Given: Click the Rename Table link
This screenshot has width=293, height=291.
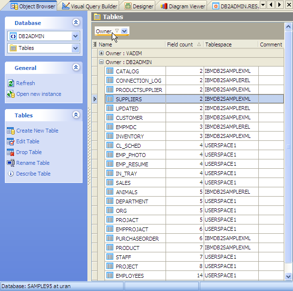Looking at the screenshot, I should [33, 163].
